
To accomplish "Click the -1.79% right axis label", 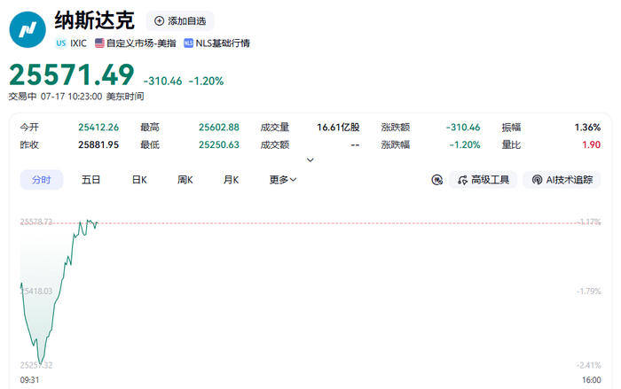I will [x=588, y=292].
